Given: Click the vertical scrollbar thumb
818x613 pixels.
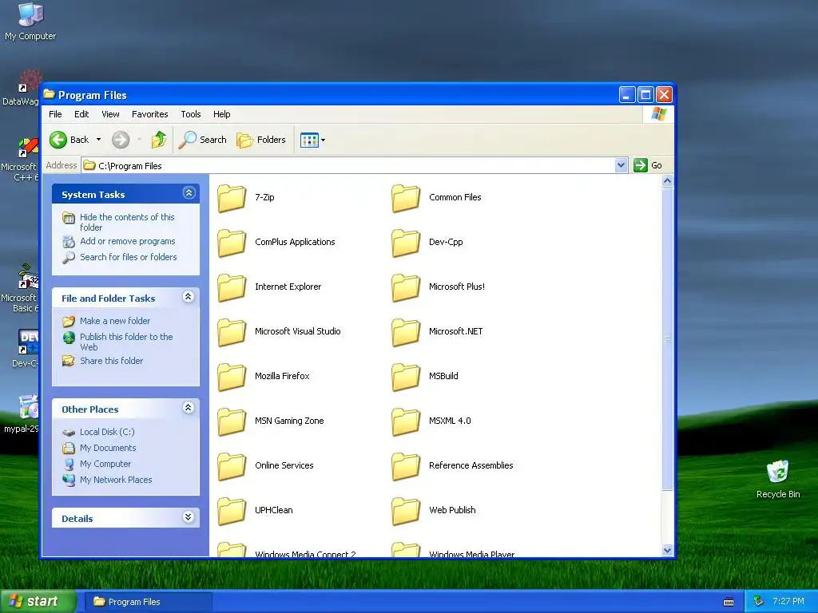Looking at the screenshot, I should (x=667, y=339).
